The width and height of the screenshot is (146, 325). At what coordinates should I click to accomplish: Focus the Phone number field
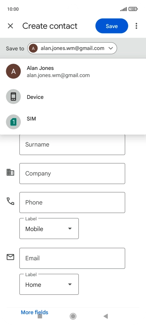tap(72, 202)
